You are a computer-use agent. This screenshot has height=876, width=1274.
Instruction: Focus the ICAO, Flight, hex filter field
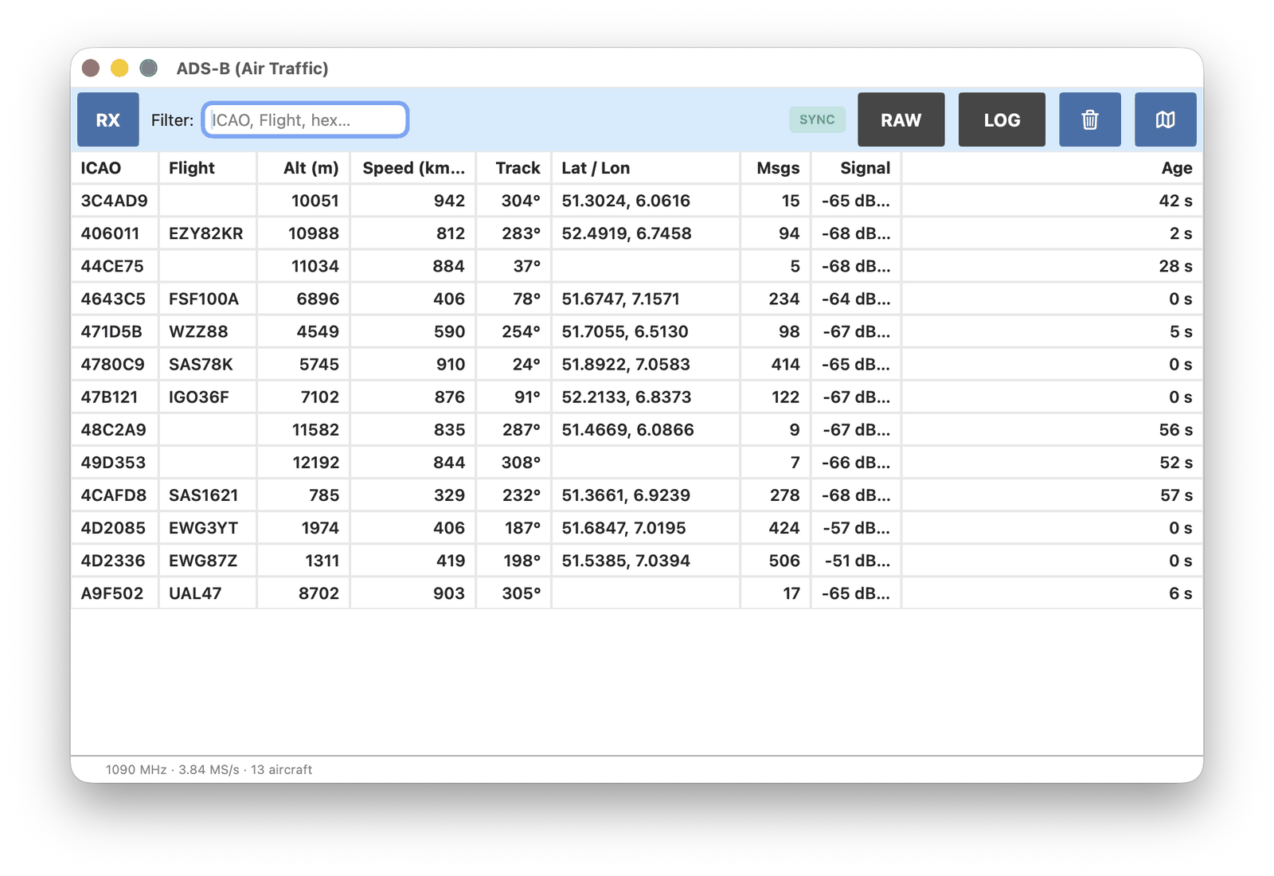click(x=306, y=119)
